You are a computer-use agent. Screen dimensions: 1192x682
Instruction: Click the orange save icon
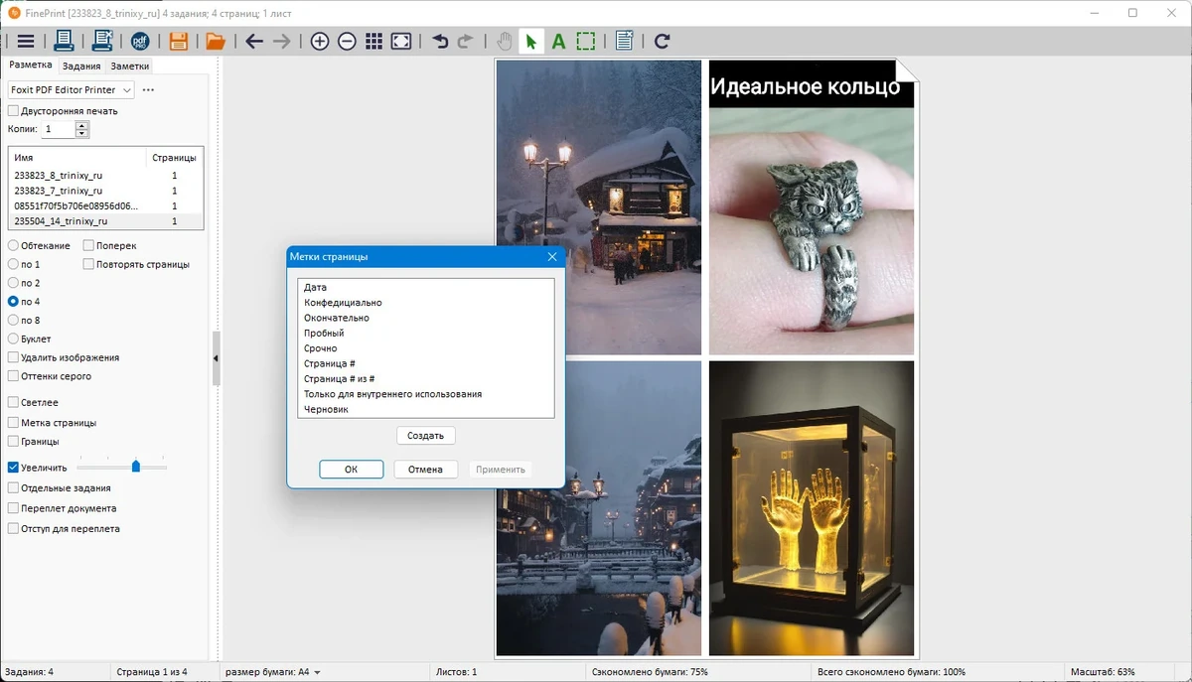[179, 41]
